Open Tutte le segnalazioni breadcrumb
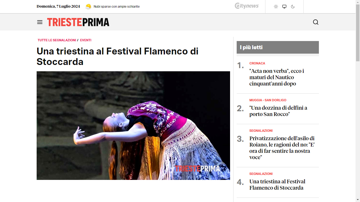The image size is (360, 202). [57, 40]
